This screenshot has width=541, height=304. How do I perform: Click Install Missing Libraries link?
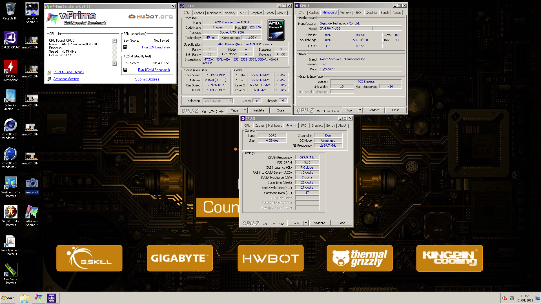pos(68,72)
